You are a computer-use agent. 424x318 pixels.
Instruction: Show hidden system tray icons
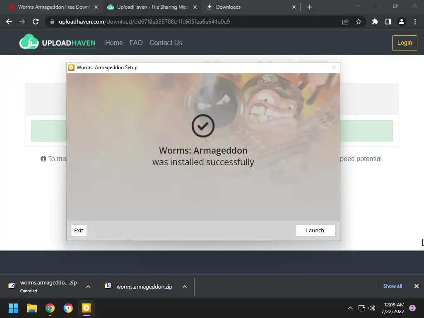[350, 308]
